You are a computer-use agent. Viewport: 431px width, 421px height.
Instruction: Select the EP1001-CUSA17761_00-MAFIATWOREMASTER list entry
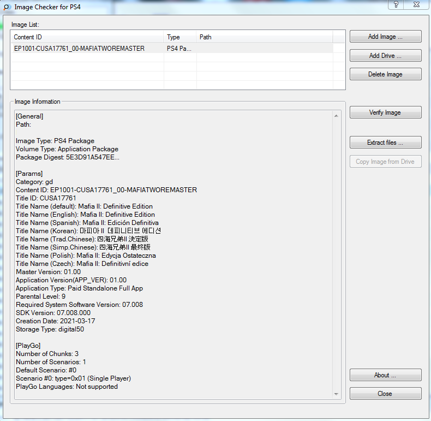point(80,49)
